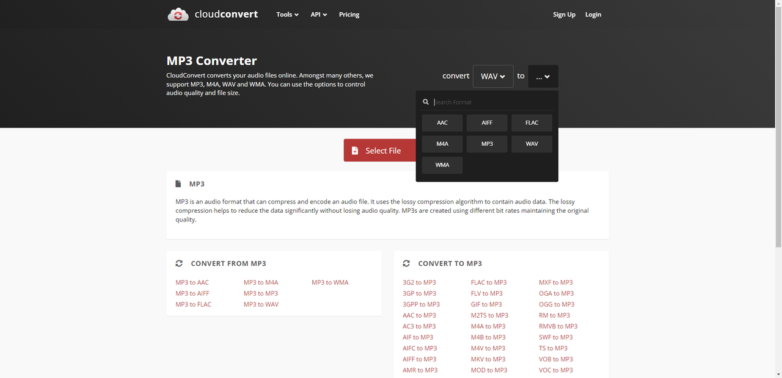Click the page vertical scrollbar thumb
Viewport: 782px width, 378px height.
point(778,128)
